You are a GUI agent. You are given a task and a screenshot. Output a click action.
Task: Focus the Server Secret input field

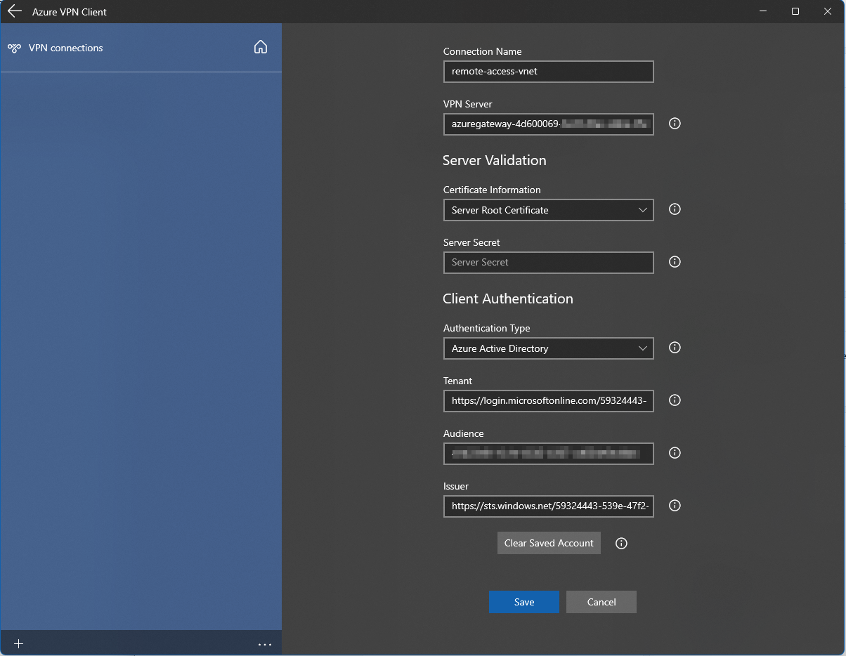pos(549,263)
